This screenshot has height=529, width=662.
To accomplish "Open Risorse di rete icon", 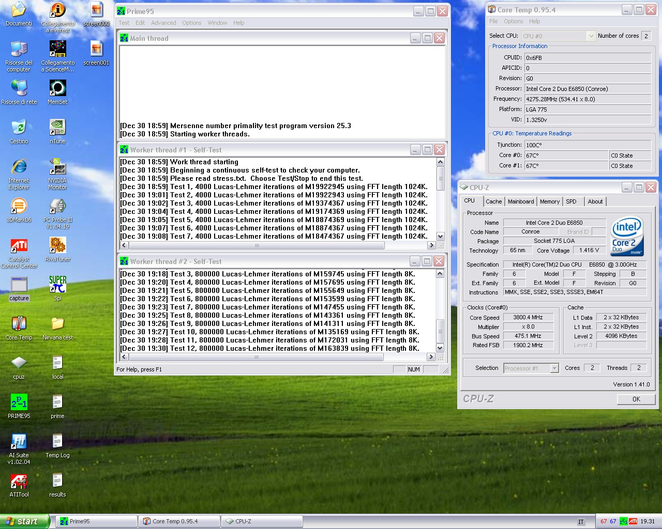I will 19,93.
